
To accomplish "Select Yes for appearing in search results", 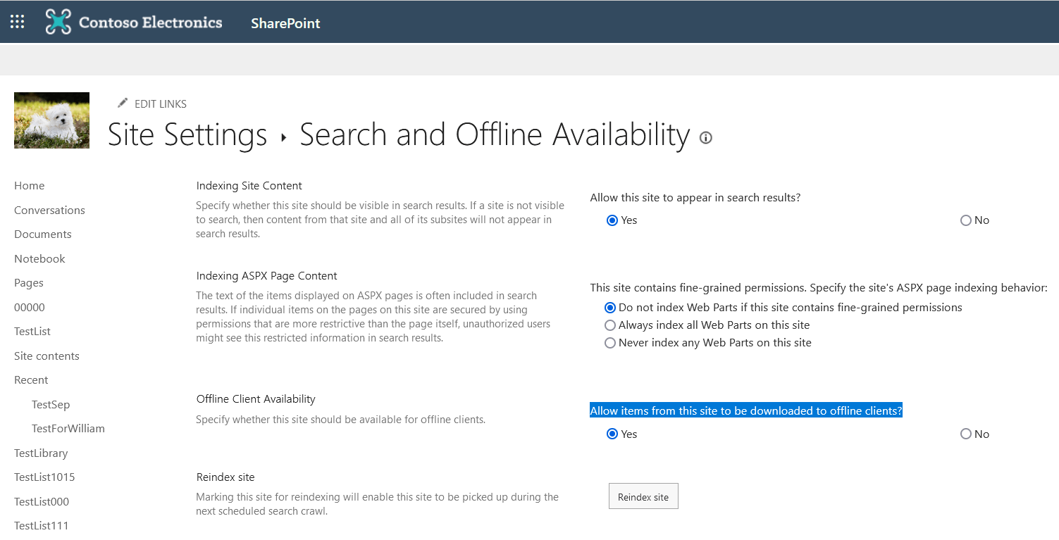I will click(612, 220).
